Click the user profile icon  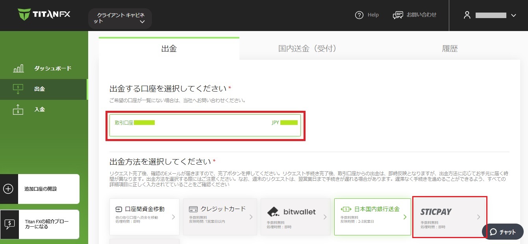pyautogui.click(x=467, y=15)
